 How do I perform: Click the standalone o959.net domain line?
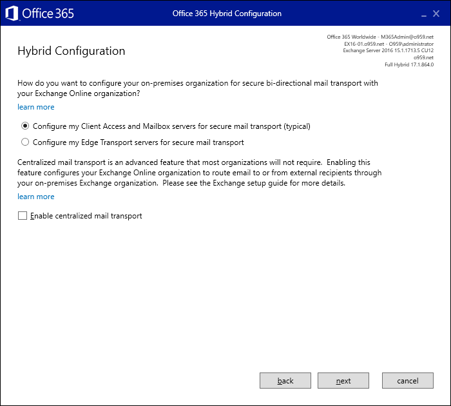423,57
